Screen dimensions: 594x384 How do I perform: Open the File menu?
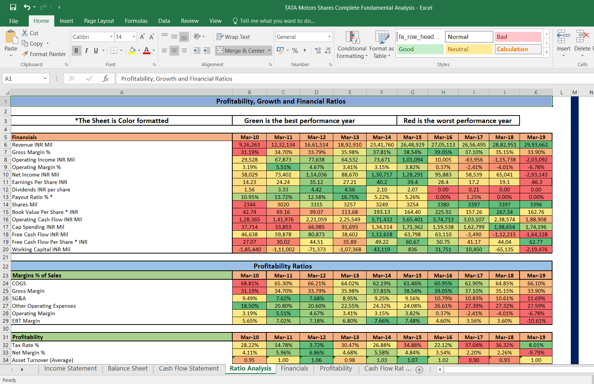pos(14,21)
